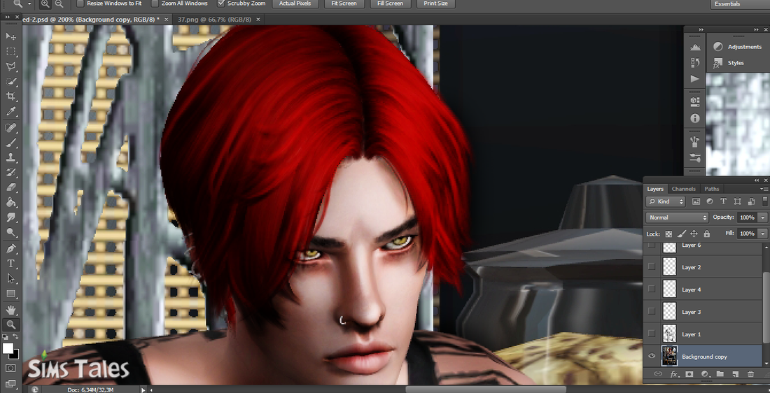Lock transparent pixels of layer
Image resolution: width=770 pixels, height=393 pixels.
pyautogui.click(x=668, y=234)
